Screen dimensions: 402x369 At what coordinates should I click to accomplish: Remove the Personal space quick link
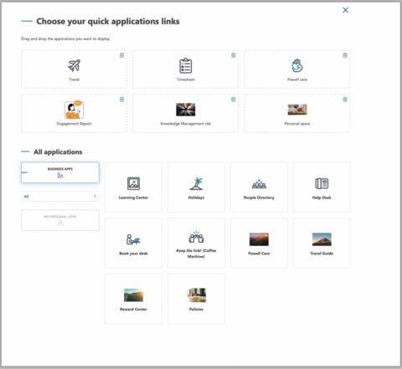coord(345,100)
